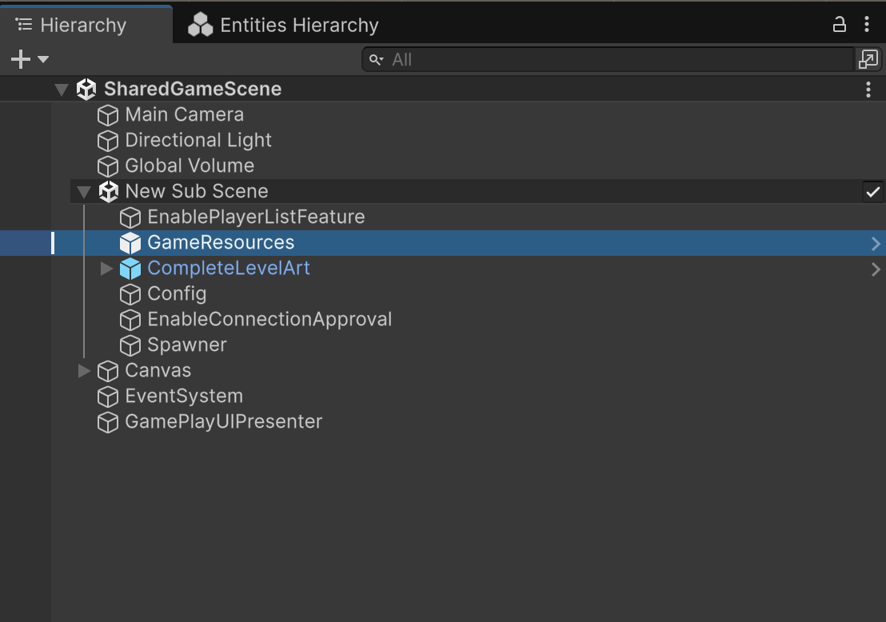Switch to the Entities Hierarchy tab
Image resolution: width=886 pixels, height=622 pixels.
point(284,25)
